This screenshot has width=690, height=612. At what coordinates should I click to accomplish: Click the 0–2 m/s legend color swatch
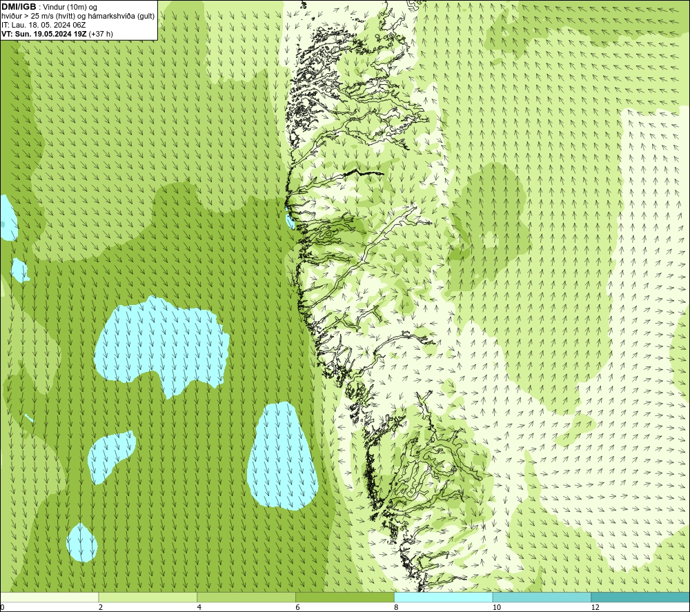point(49,597)
